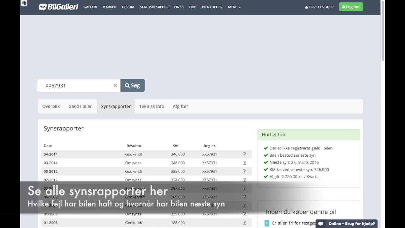Click the 'Inden du køber denne bil' heading
Viewport: 405px width, 228px height.
(301, 212)
